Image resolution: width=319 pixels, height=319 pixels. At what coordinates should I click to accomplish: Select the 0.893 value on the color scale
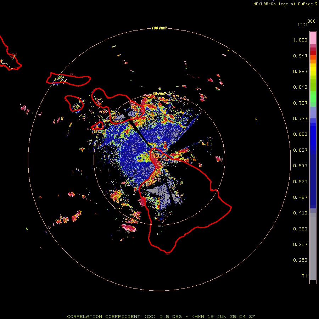[x=300, y=71]
